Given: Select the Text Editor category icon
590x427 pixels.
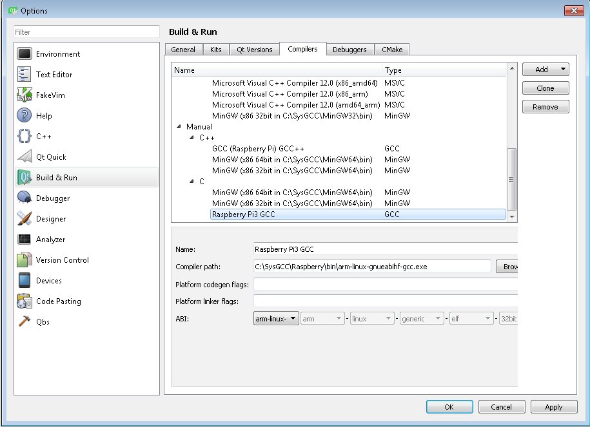Looking at the screenshot, I should coord(25,75).
